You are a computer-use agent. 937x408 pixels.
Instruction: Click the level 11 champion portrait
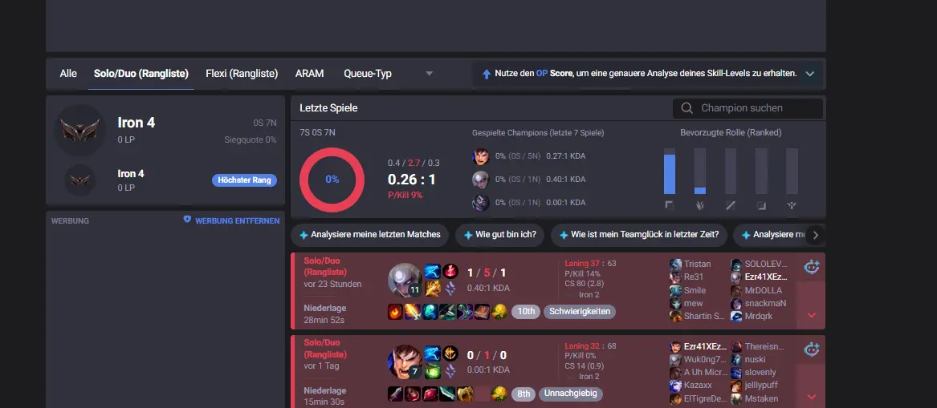click(x=405, y=280)
